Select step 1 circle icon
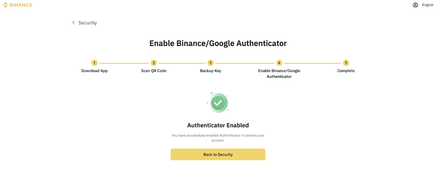Image resolution: width=436 pixels, height=183 pixels. click(94, 63)
